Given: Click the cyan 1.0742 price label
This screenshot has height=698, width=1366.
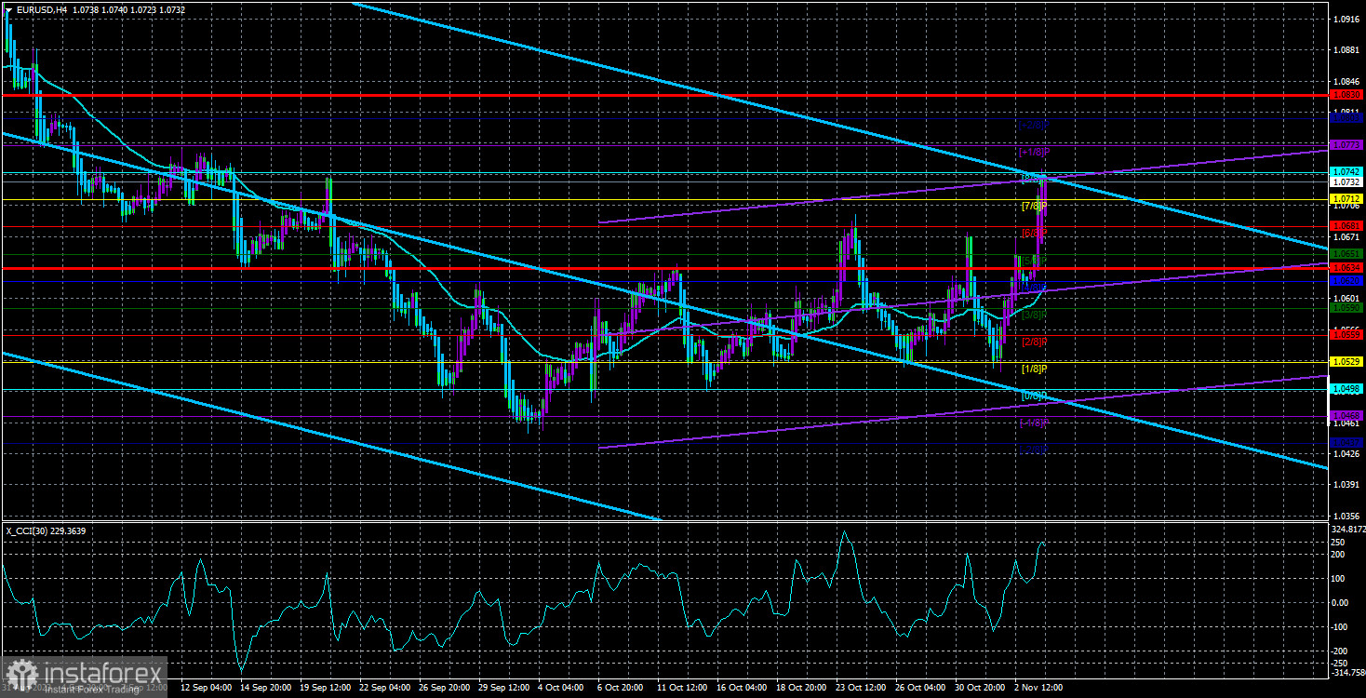Looking at the screenshot, I should (1346, 172).
